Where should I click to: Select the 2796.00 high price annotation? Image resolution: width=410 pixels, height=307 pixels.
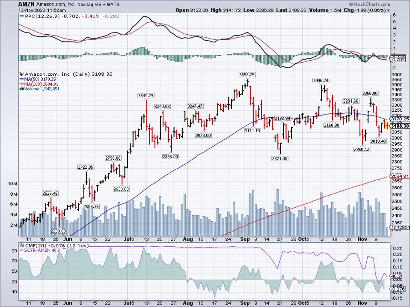[113, 158]
